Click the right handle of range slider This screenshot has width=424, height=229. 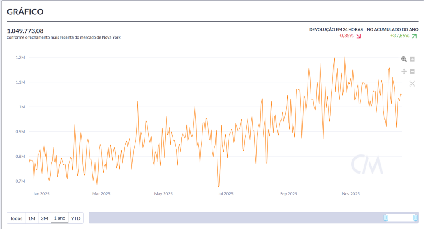point(415,217)
